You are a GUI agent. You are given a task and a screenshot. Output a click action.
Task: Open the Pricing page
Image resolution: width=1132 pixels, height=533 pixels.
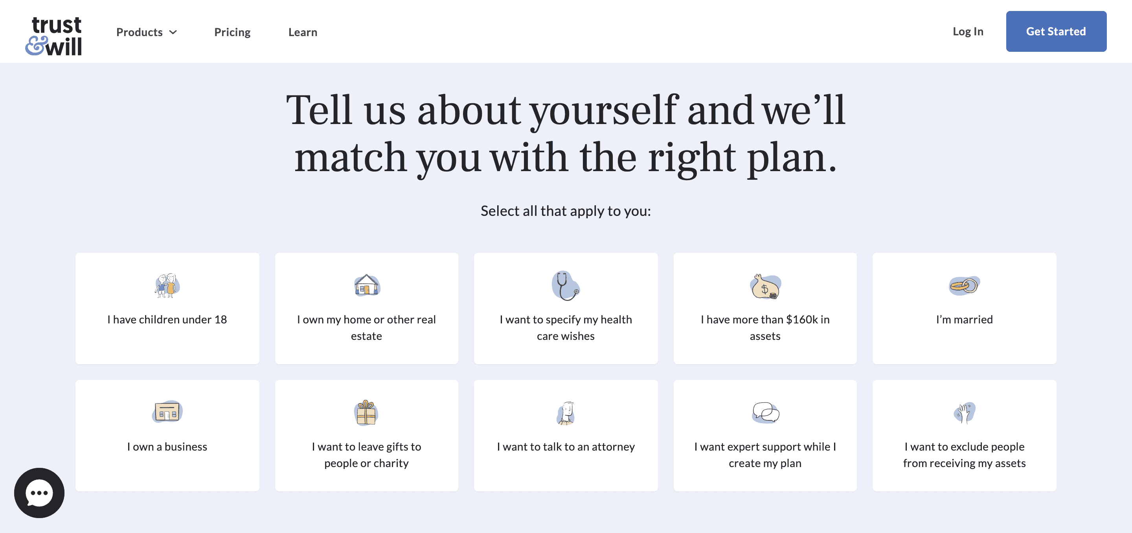pyautogui.click(x=232, y=32)
